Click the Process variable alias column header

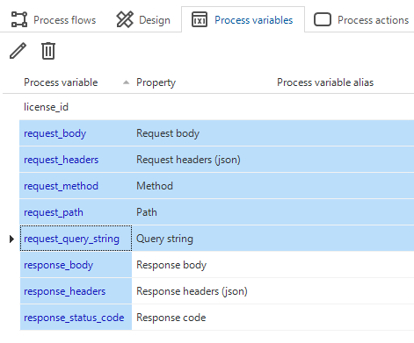pyautogui.click(x=325, y=82)
